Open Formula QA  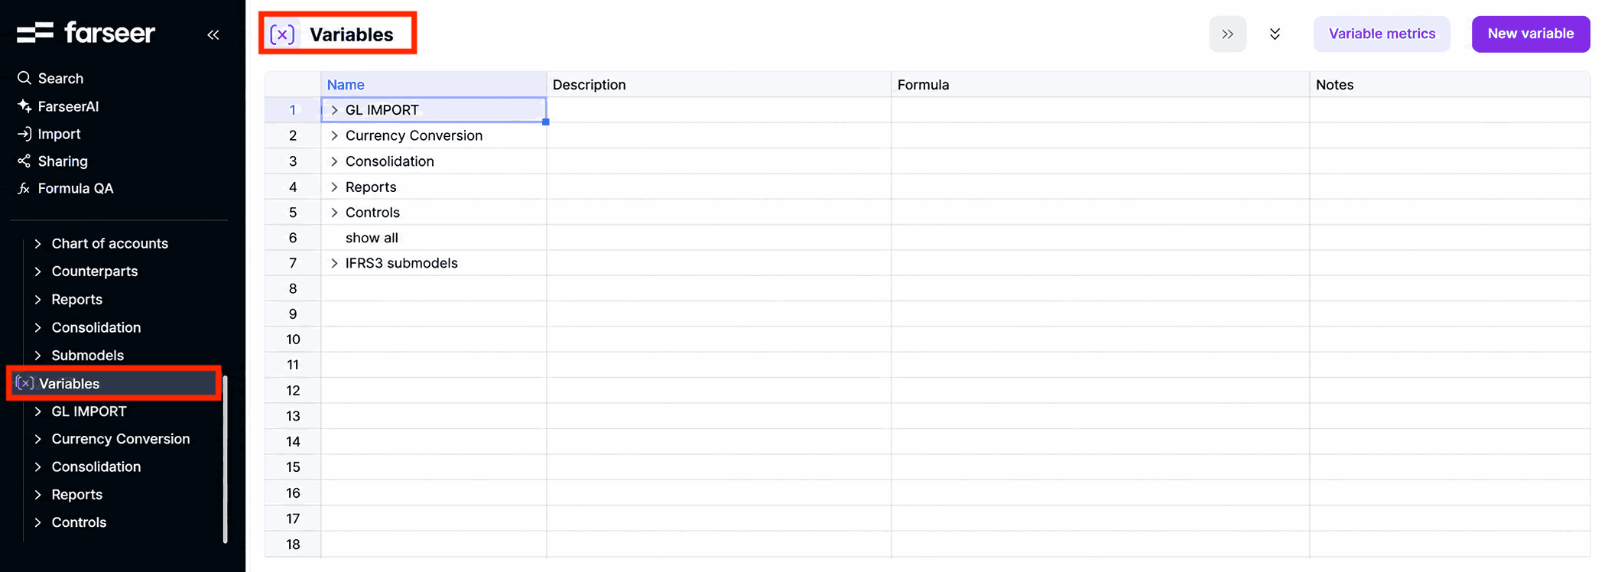pos(75,188)
